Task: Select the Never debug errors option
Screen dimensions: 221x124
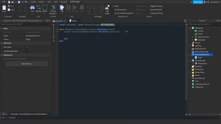Action: [x=116, y=6]
